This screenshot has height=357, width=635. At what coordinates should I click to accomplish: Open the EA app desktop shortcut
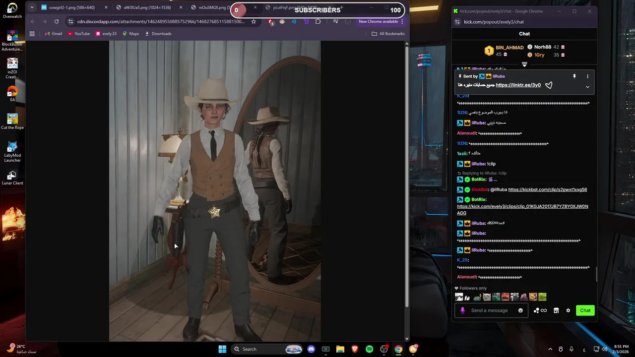point(12,94)
